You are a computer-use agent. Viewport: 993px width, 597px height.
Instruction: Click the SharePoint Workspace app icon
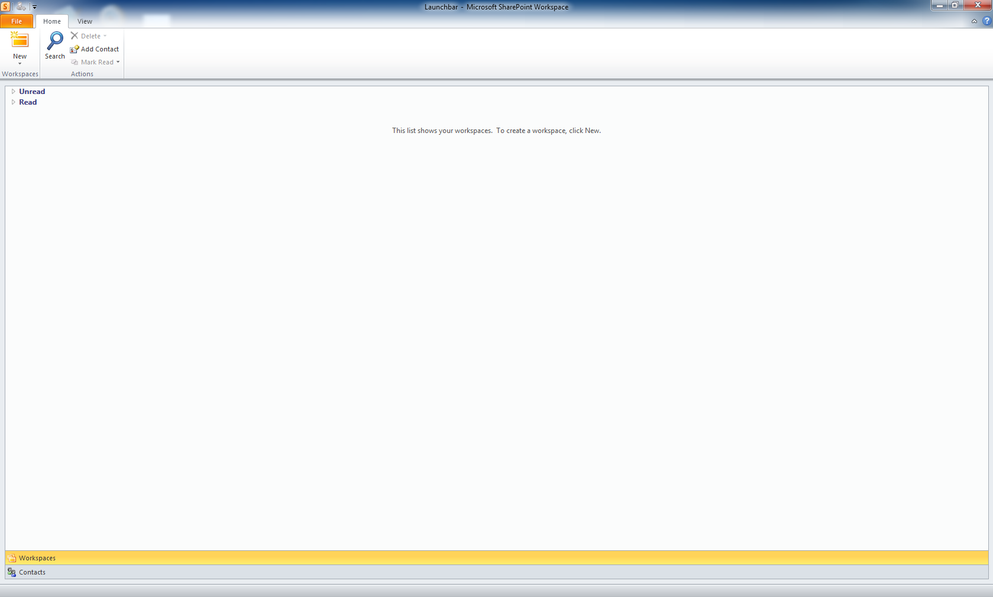tap(5, 7)
